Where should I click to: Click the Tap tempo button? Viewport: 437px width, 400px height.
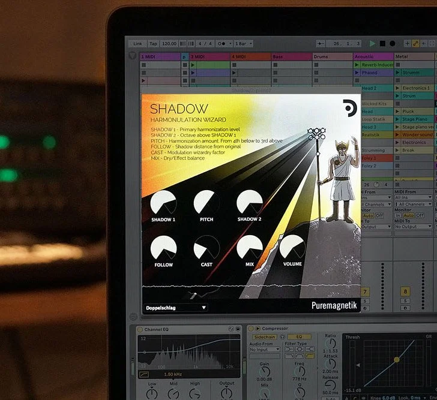(x=153, y=44)
